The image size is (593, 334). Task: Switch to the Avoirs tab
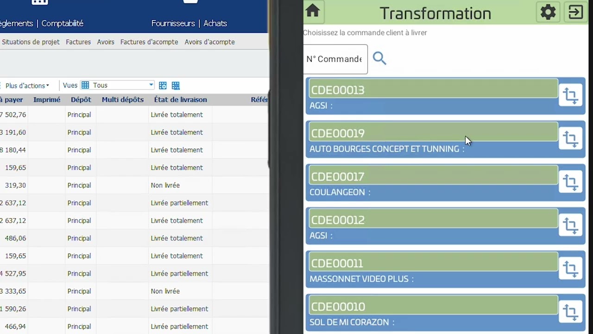click(106, 42)
